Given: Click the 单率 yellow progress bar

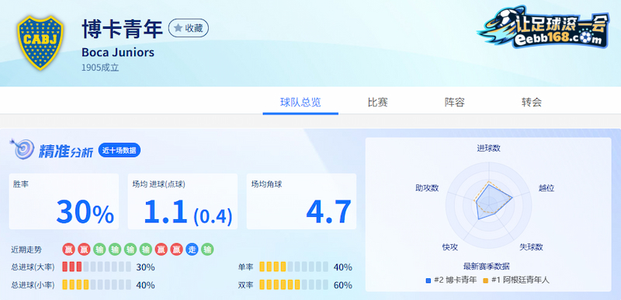Looking at the screenshot, I should tap(294, 267).
